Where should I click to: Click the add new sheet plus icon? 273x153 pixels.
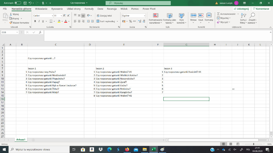point(33,140)
